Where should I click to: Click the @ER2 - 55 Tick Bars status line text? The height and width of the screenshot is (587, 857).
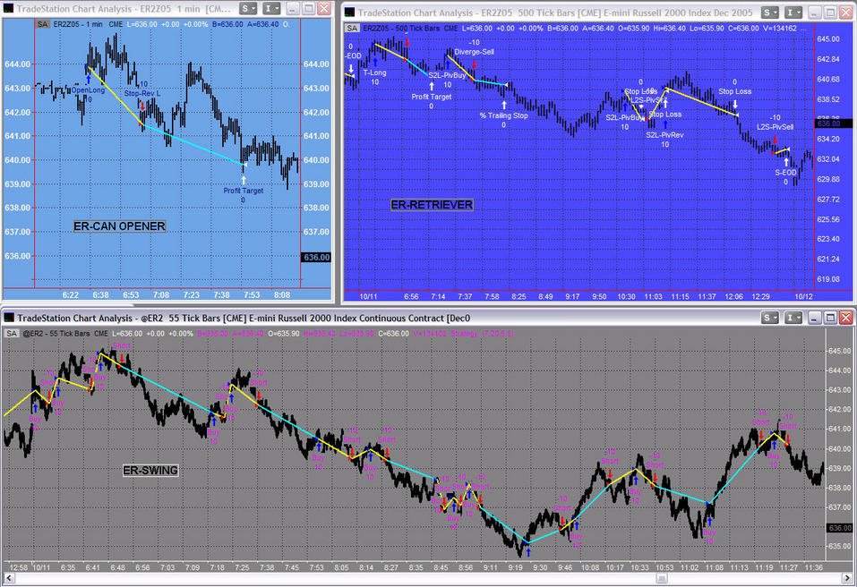point(56,334)
